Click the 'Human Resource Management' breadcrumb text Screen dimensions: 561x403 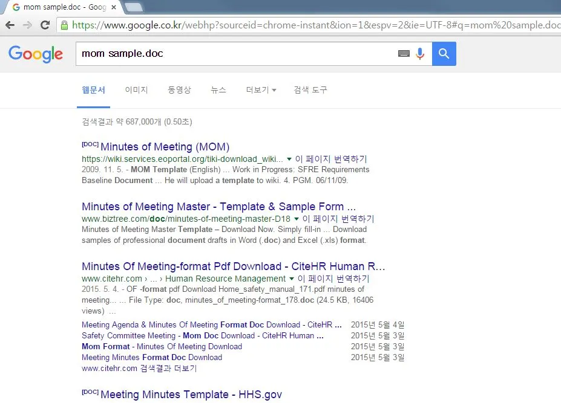click(x=225, y=279)
